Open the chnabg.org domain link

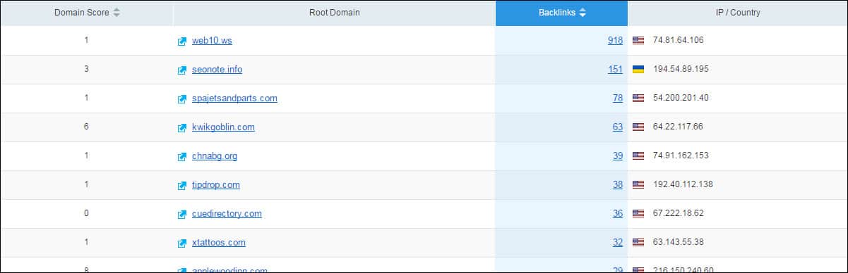click(x=215, y=156)
